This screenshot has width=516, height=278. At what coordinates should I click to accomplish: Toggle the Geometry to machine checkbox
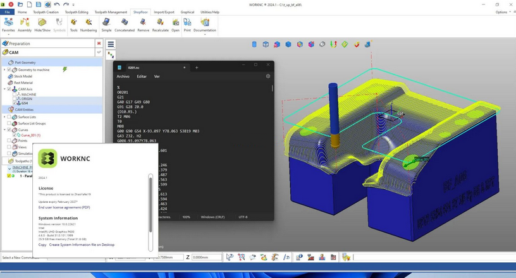pyautogui.click(x=9, y=69)
